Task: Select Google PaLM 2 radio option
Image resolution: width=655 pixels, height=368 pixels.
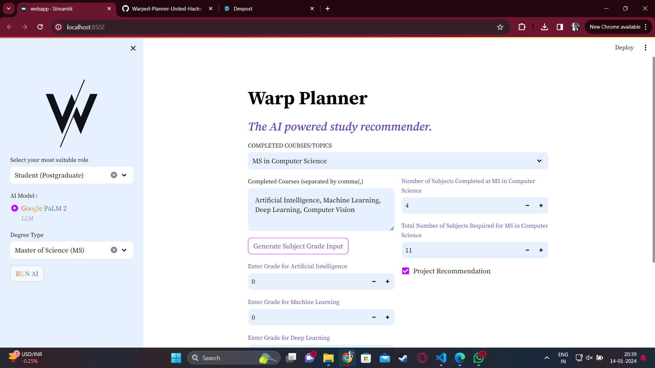Action: coord(15,208)
